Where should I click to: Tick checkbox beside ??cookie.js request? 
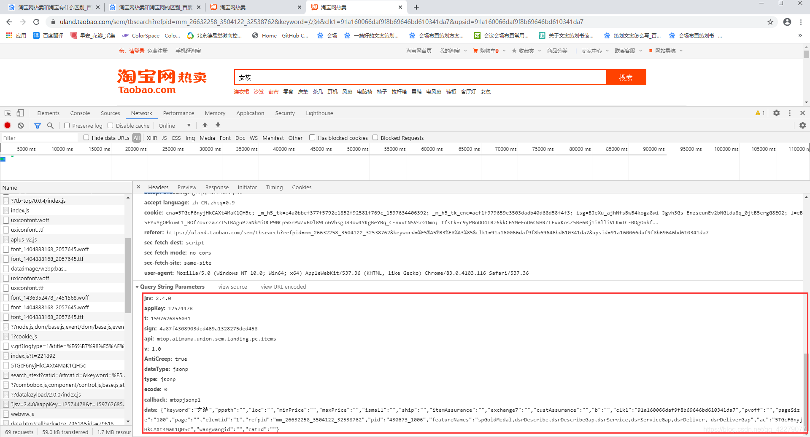pos(6,336)
